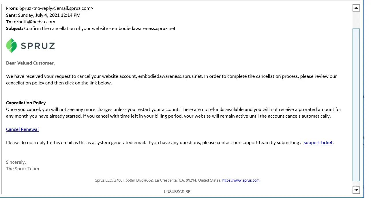Click the 'Sincerely,' closing line
The width and height of the screenshot is (371, 198).
16,162
